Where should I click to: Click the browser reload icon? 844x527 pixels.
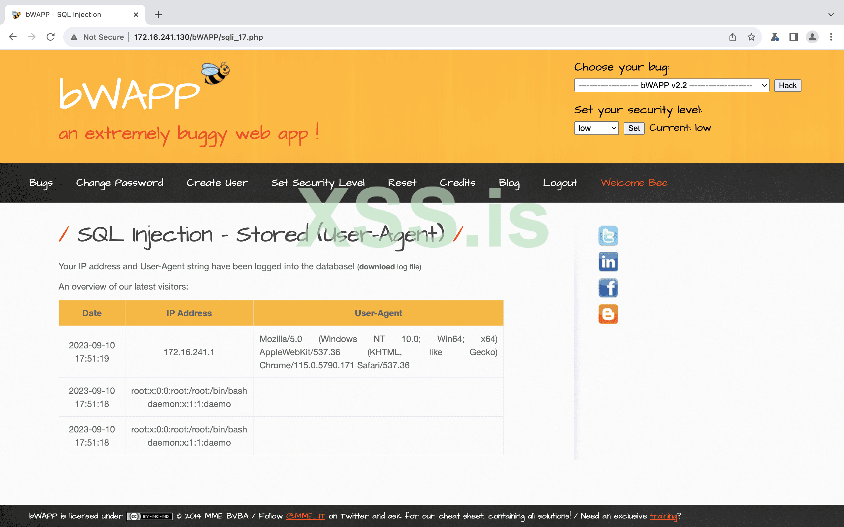coord(51,37)
